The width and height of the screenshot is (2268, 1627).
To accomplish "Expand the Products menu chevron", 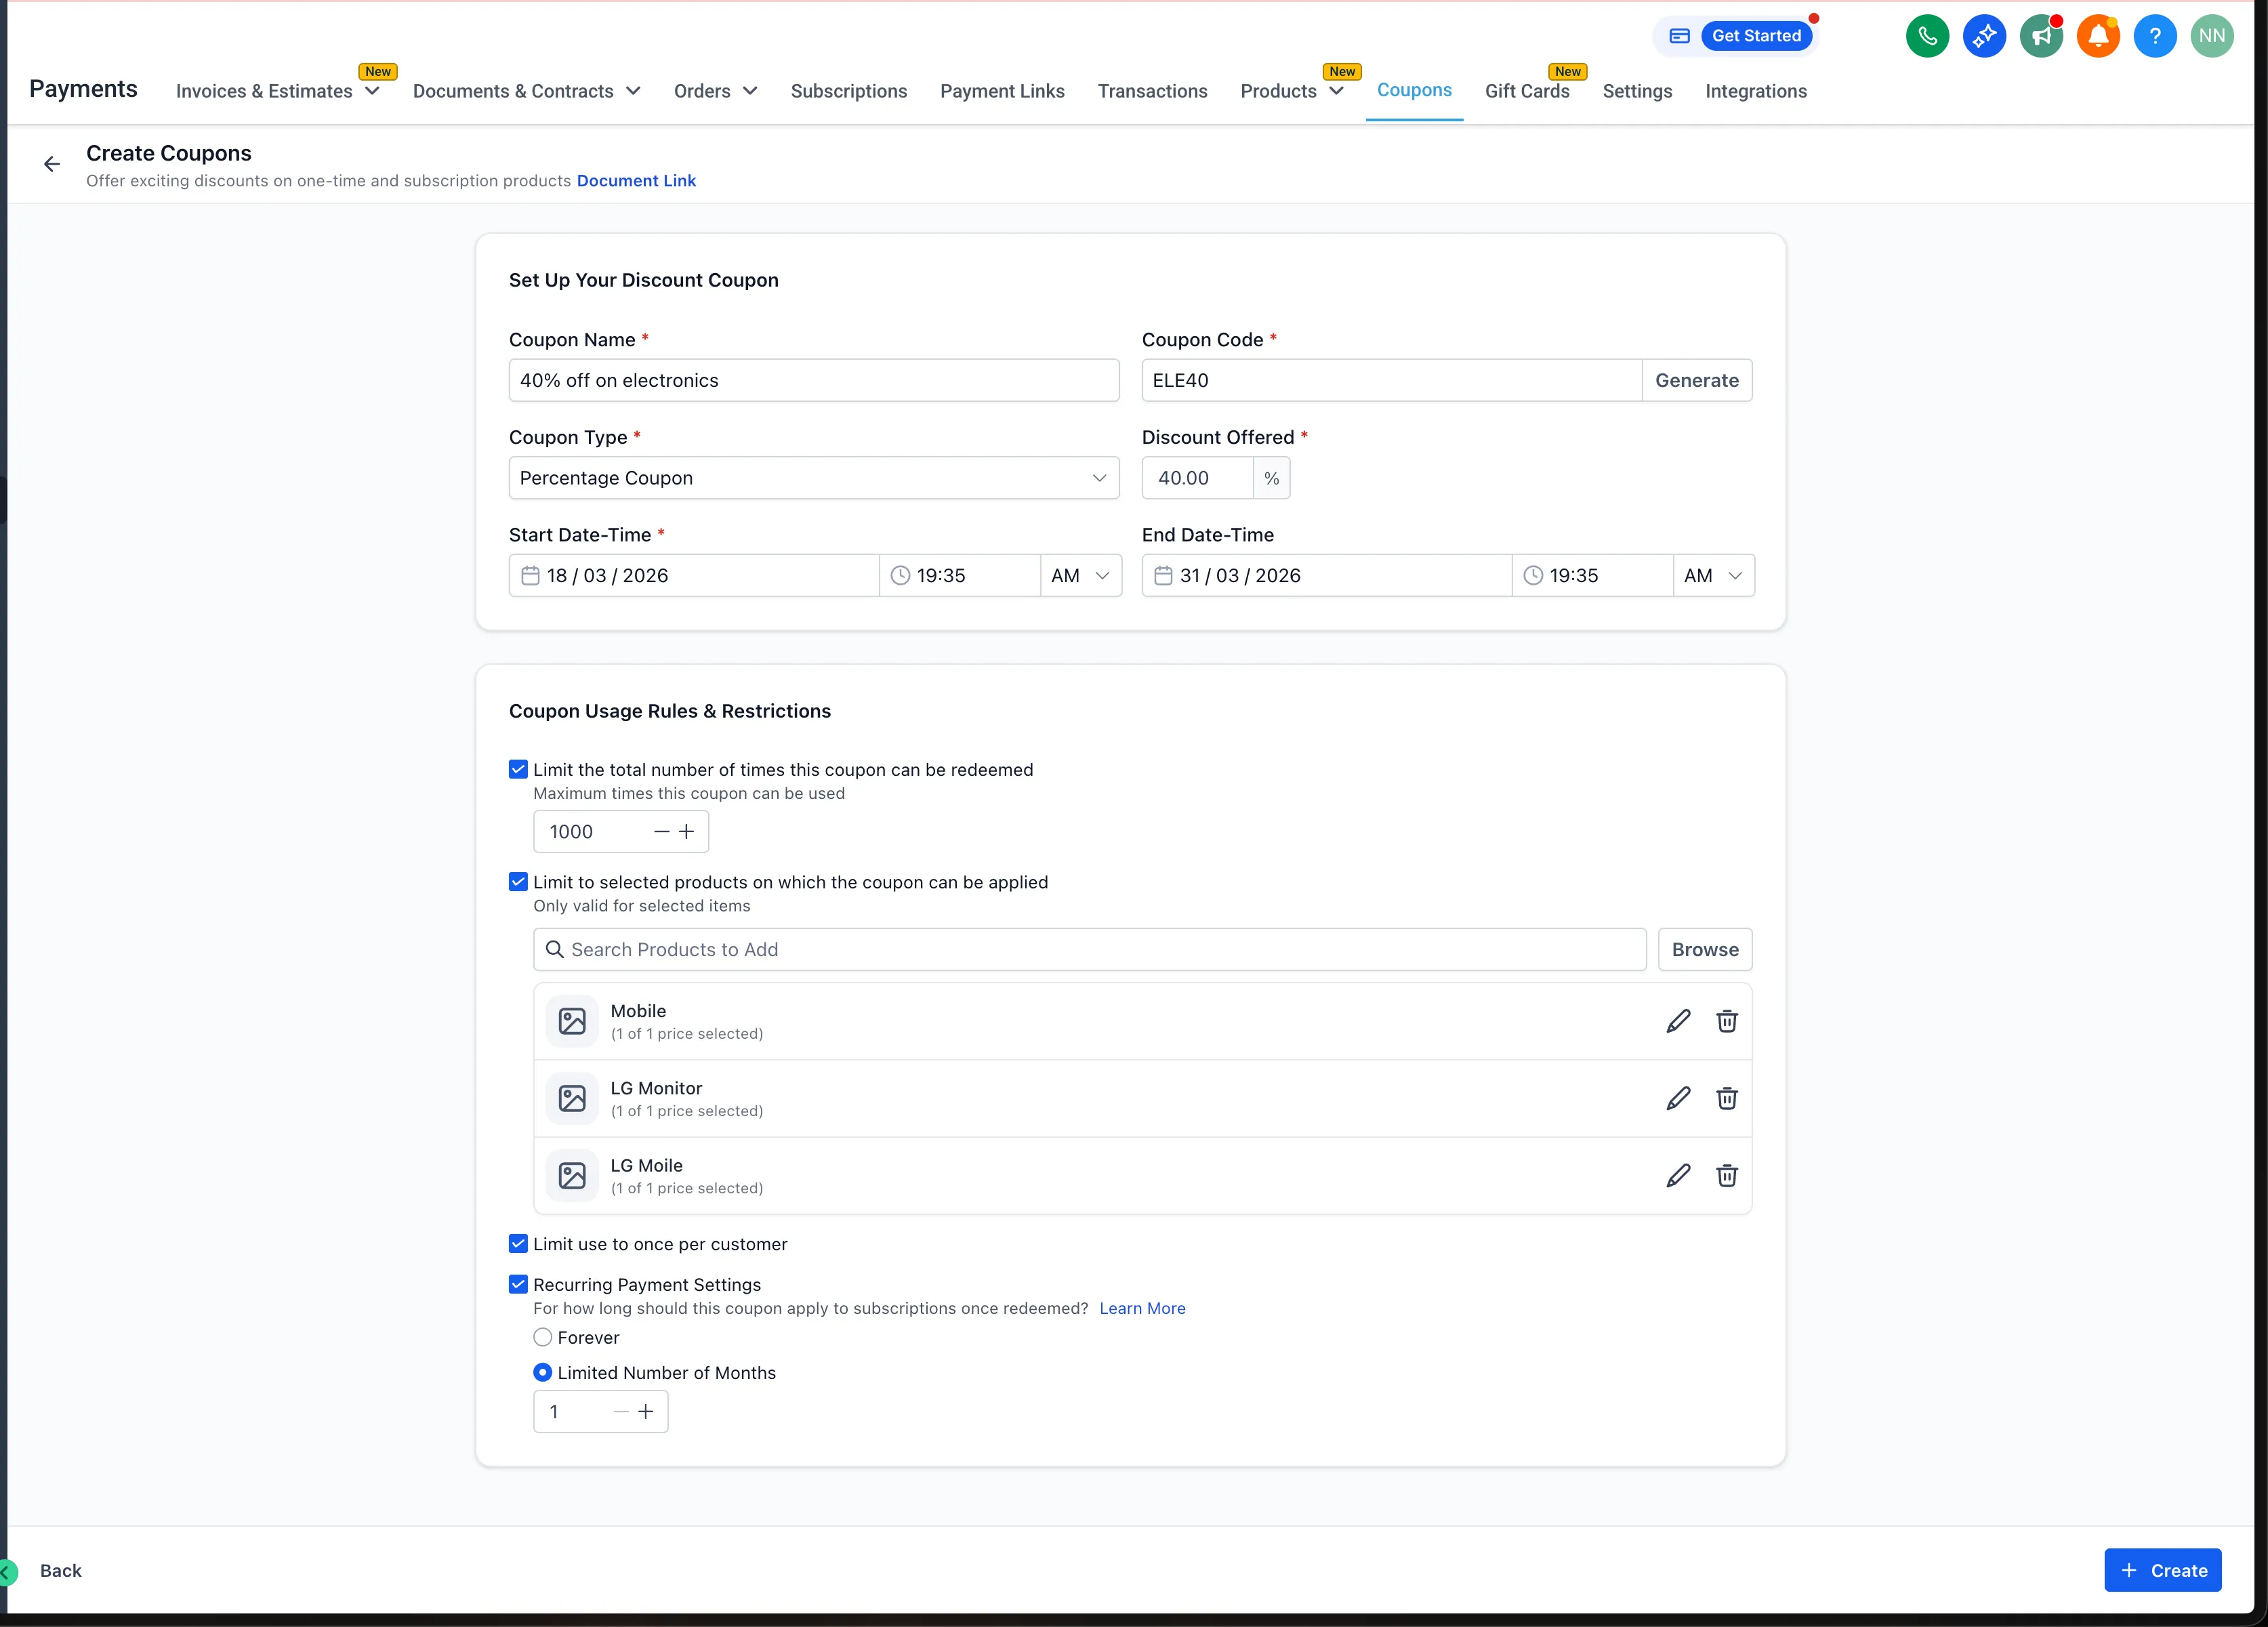I will (1336, 91).
